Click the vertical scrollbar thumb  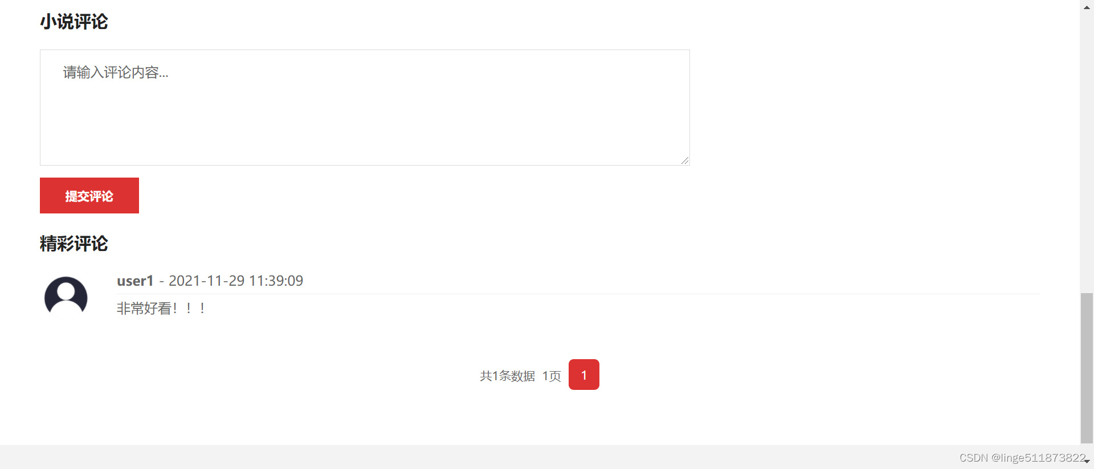(x=1087, y=368)
